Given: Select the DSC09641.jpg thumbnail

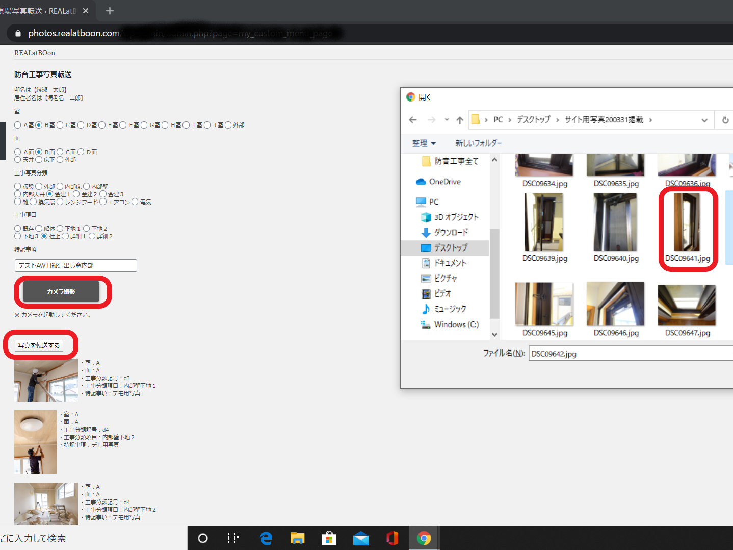Looking at the screenshot, I should (687, 222).
